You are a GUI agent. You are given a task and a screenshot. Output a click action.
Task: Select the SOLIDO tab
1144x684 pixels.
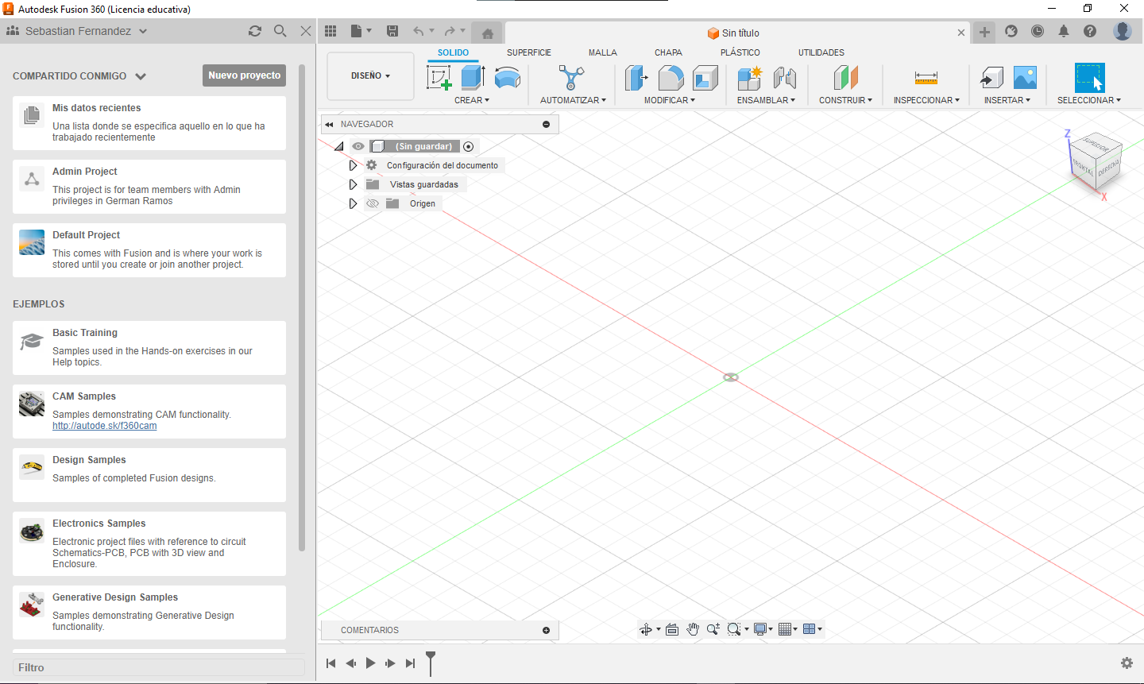[x=454, y=52]
